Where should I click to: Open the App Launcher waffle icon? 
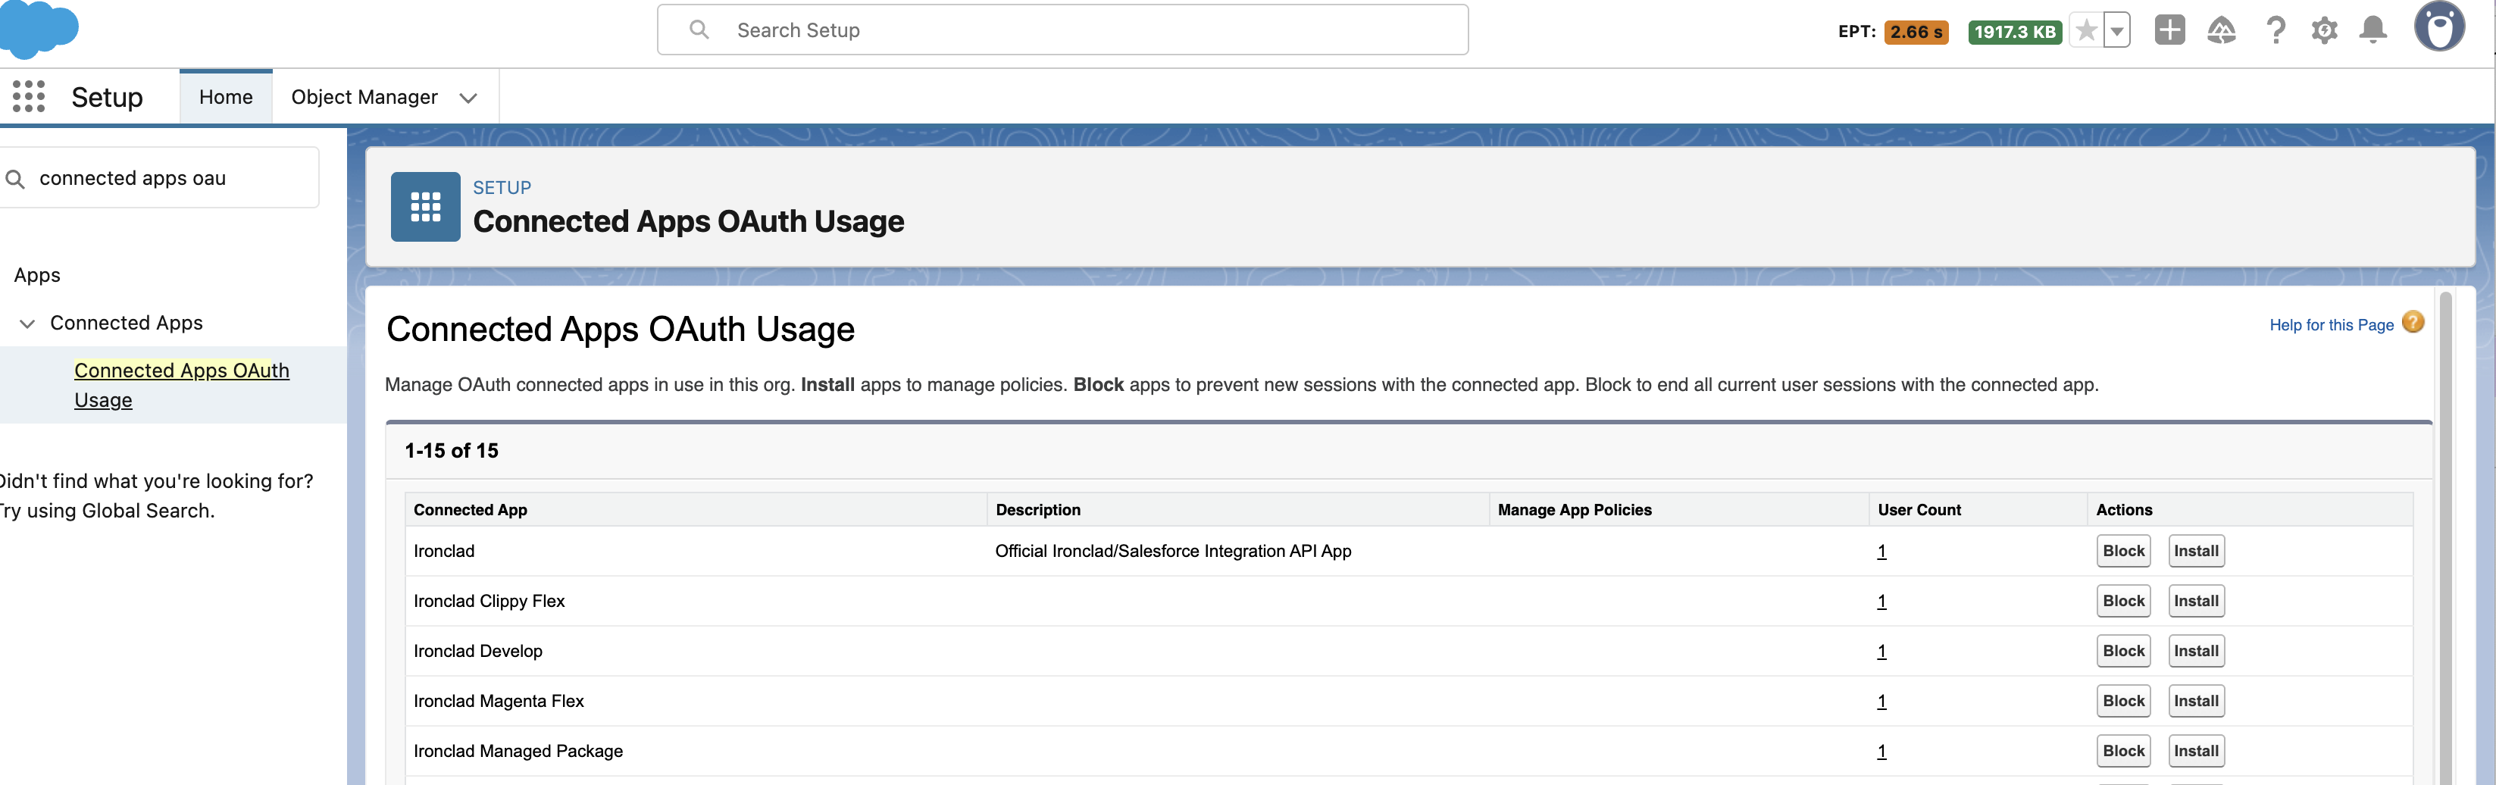[28, 97]
